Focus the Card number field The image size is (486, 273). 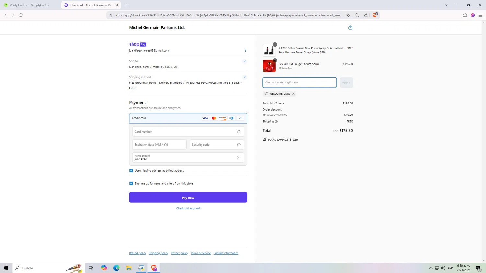(x=188, y=132)
